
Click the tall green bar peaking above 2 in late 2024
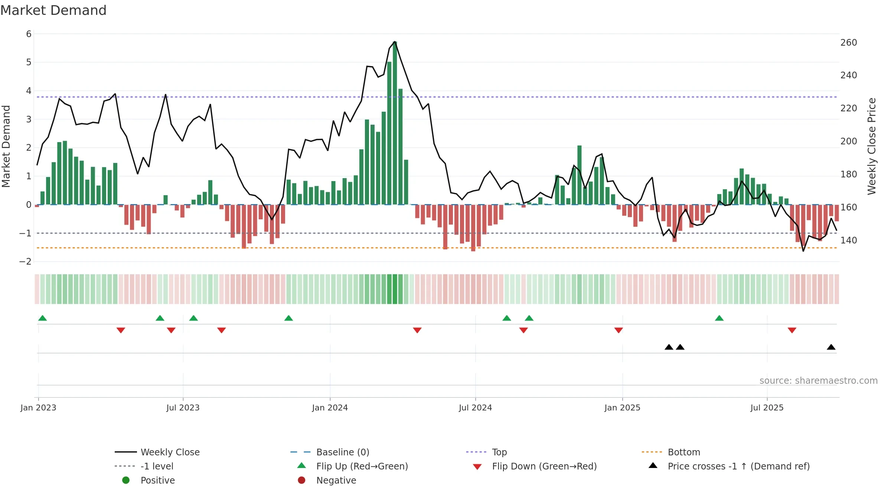[580, 175]
